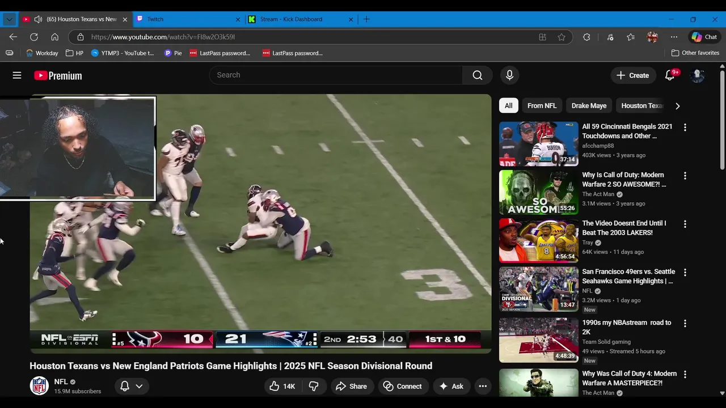
Task: Refresh the current page
Action: [34, 37]
